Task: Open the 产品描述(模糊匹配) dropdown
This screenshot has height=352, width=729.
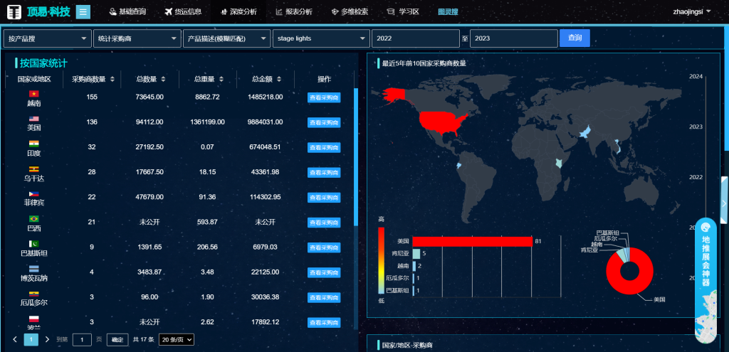Action: 226,38
